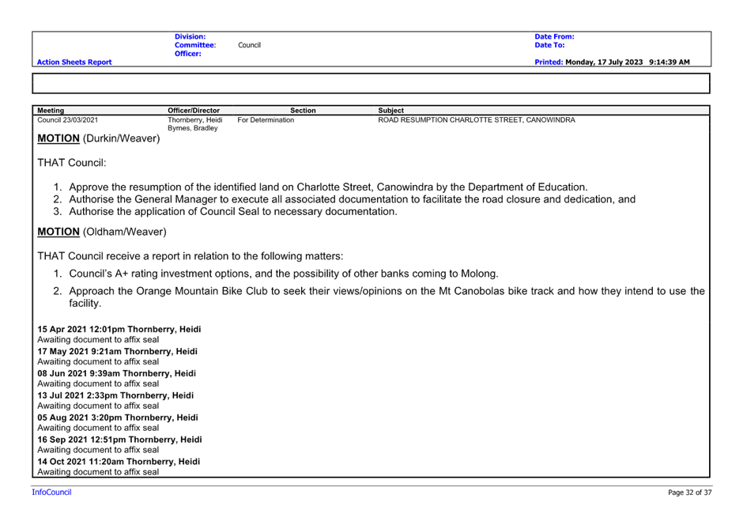743x525 pixels.
Task: Click the 'THAT Council:' line
Action: point(72,163)
